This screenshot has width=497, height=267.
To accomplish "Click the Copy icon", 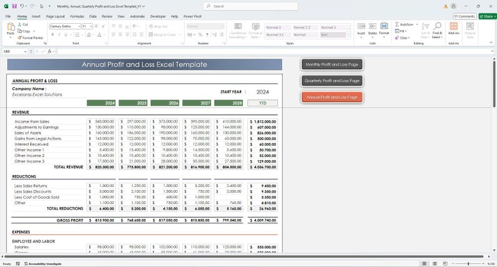I will click(19, 31).
